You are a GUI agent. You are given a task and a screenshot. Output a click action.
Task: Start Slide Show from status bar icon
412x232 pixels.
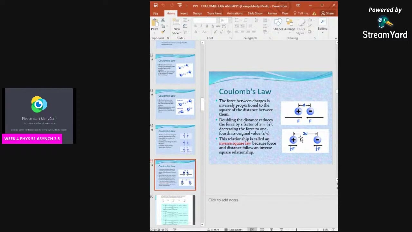click(281, 229)
